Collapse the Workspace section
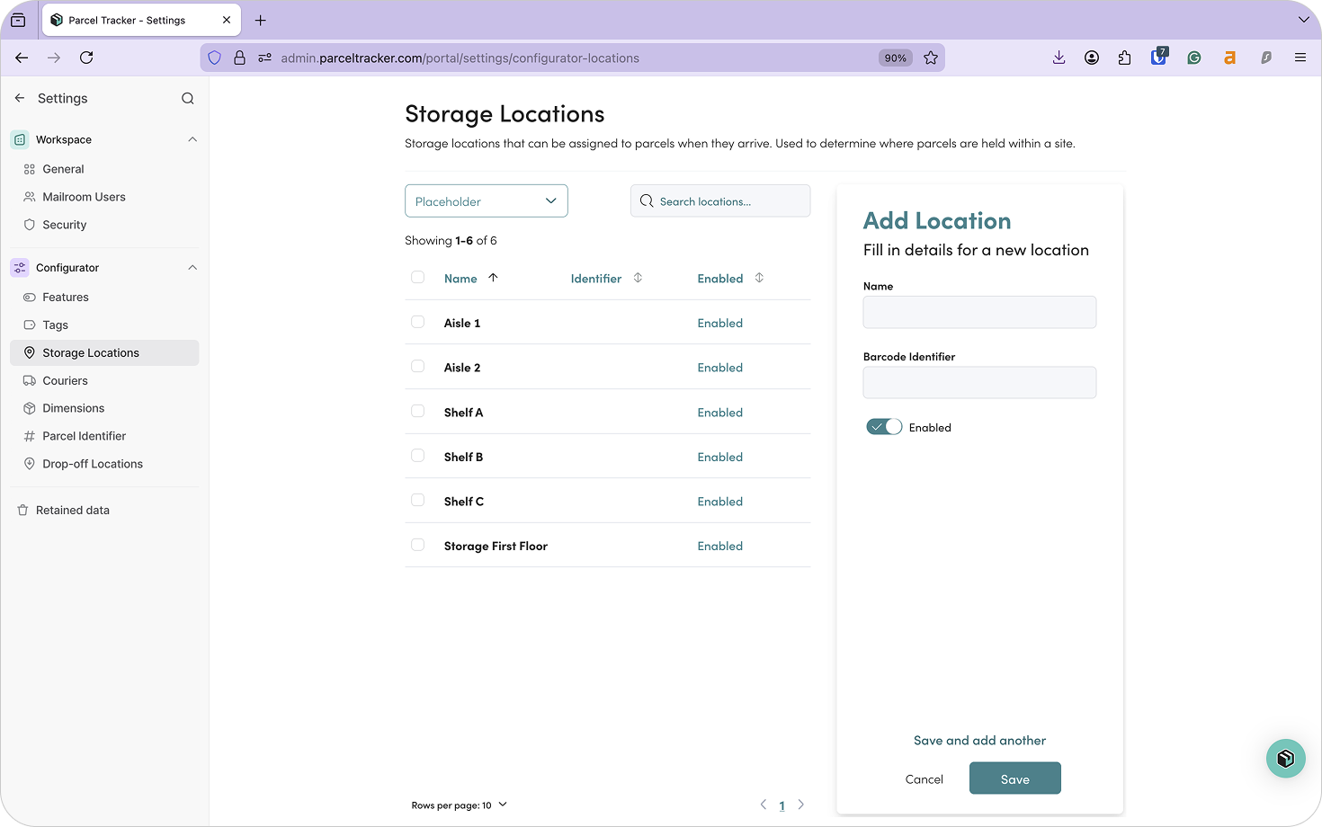The width and height of the screenshot is (1322, 827). [x=192, y=138]
